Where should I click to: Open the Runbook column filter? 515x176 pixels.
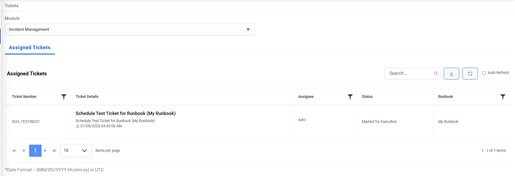pos(503,97)
